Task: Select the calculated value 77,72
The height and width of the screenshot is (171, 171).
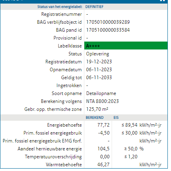Action: click(103, 125)
